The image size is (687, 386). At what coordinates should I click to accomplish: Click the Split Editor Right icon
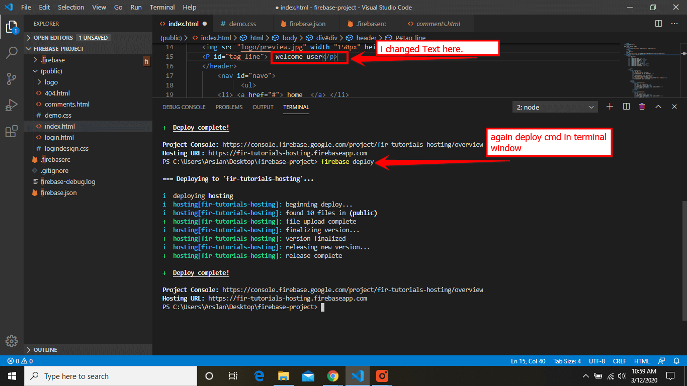[x=658, y=24]
